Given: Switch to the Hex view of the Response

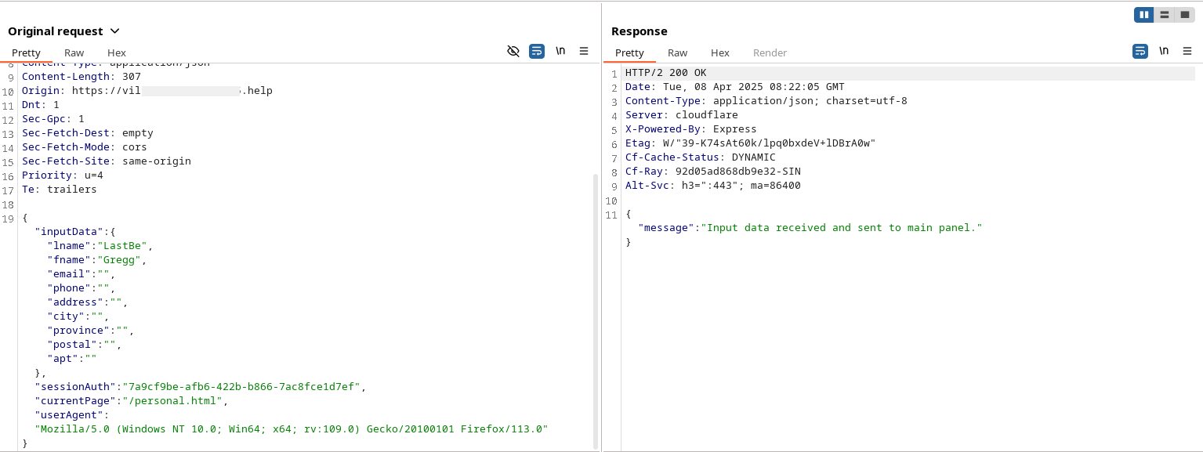Looking at the screenshot, I should click(719, 52).
